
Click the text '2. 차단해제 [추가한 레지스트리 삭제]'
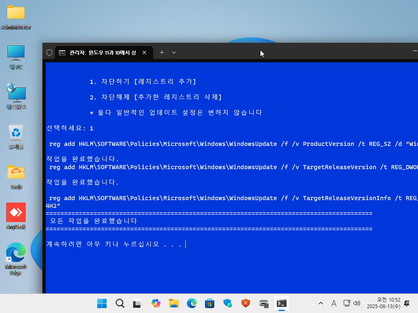156,97
